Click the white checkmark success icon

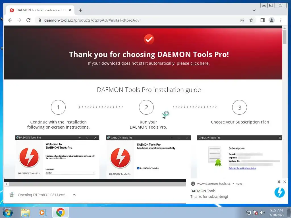149,39
